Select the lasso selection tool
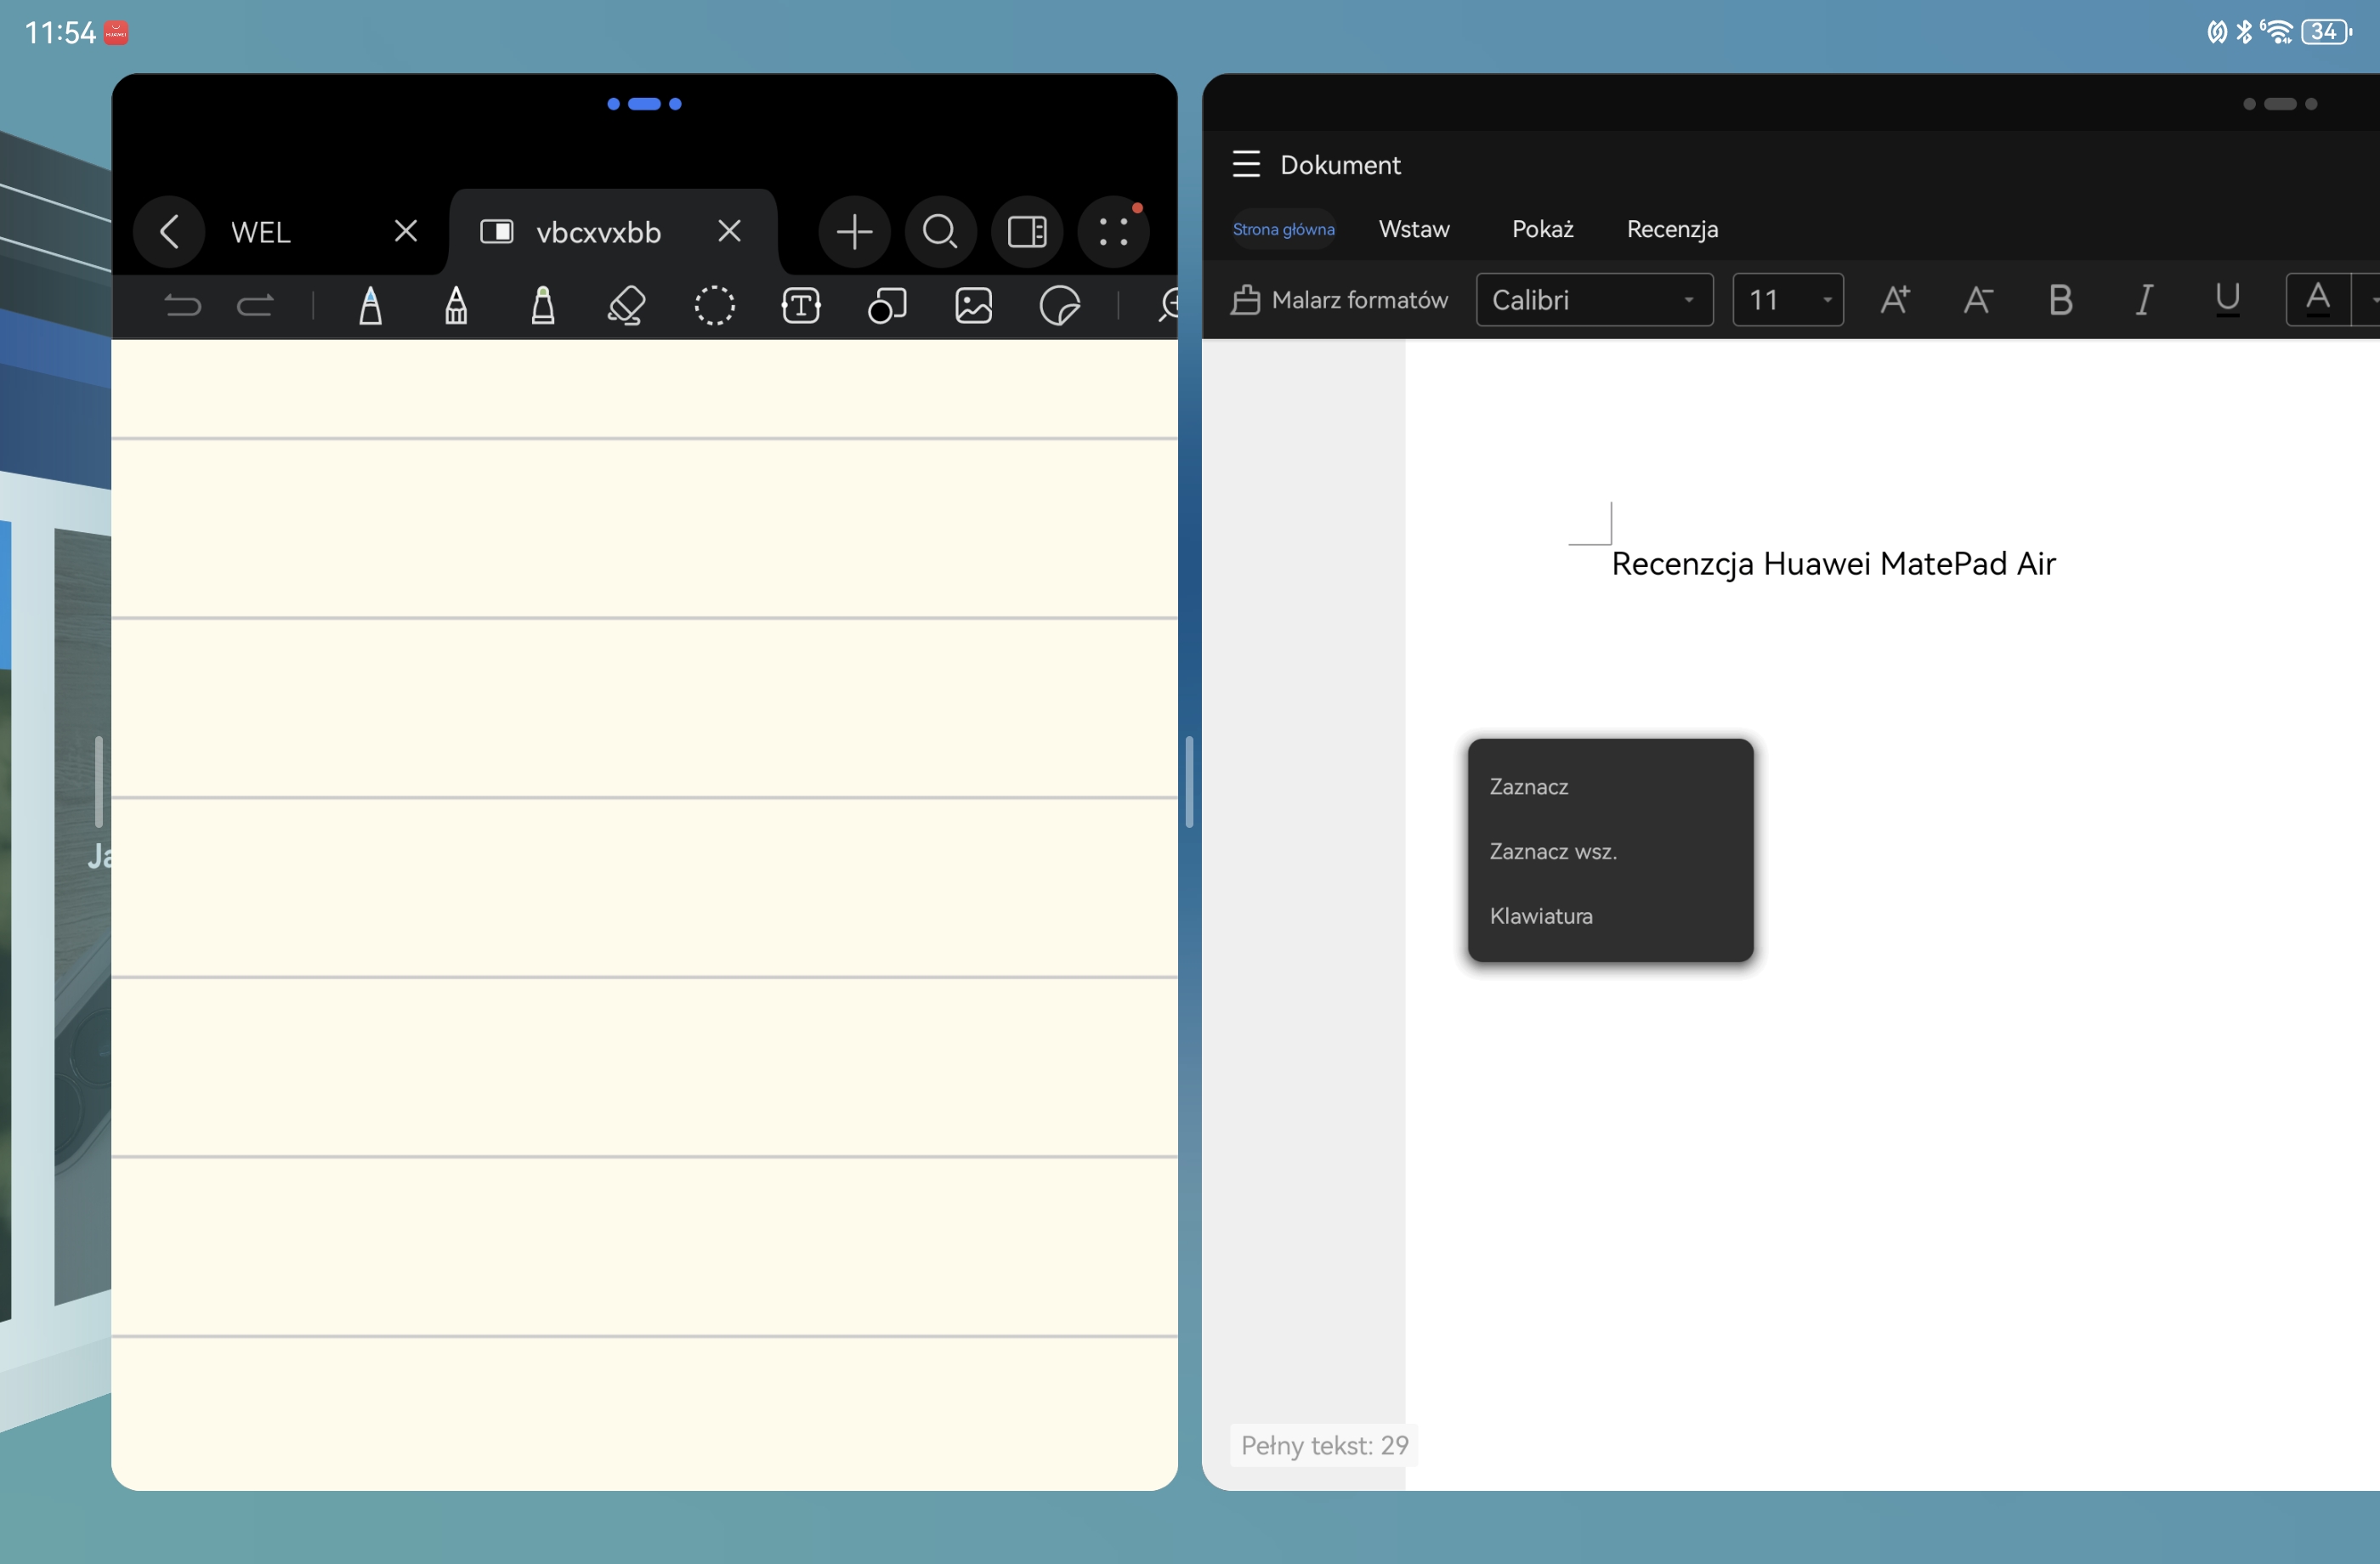 click(715, 305)
